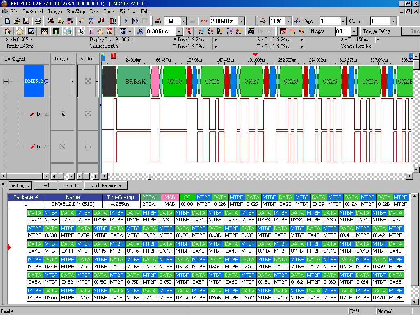Open the Trigger menu in menu bar
Image resolution: width=420 pixels, height=315 pixels.
point(55,11)
